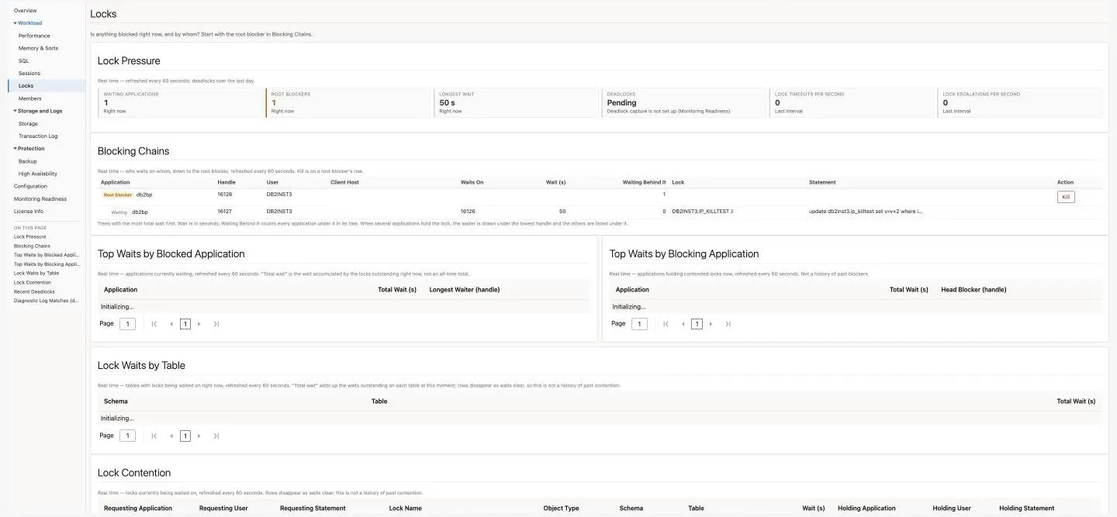Go to previous page in Lock Waits by Table
Viewport: 1117px width, 517px height.
click(x=171, y=436)
